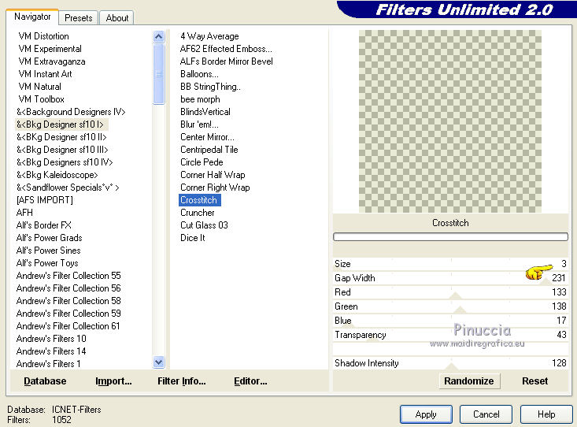Select Andrew's Filters 10 category
577x427 pixels.
tap(51, 338)
